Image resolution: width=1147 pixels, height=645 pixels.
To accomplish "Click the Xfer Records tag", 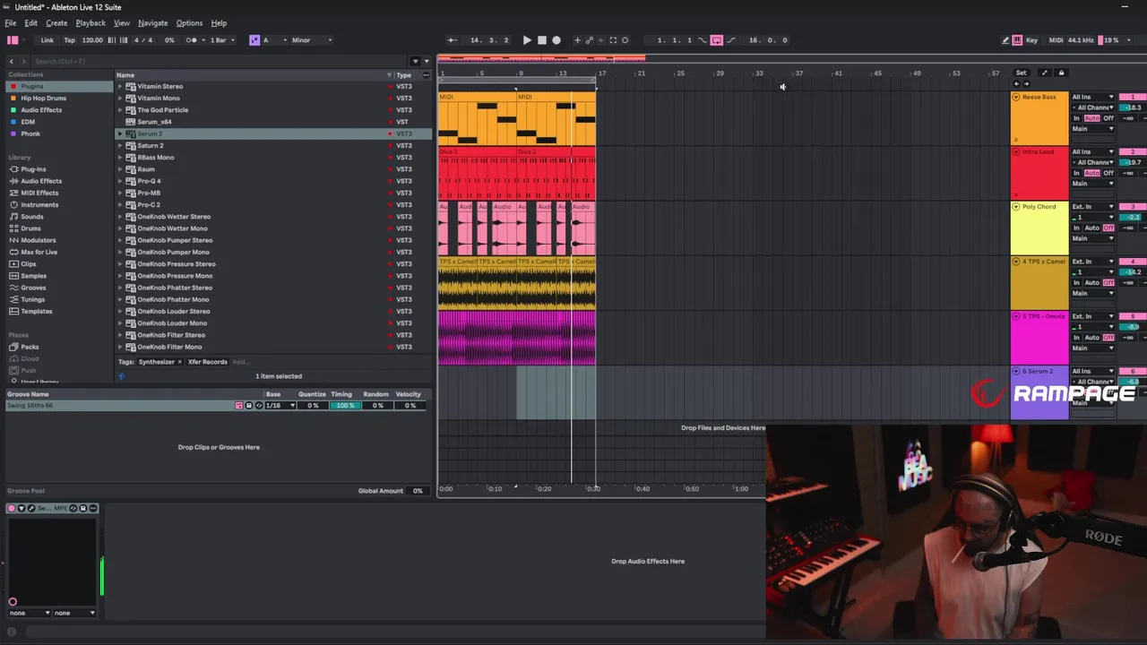I will [x=207, y=362].
